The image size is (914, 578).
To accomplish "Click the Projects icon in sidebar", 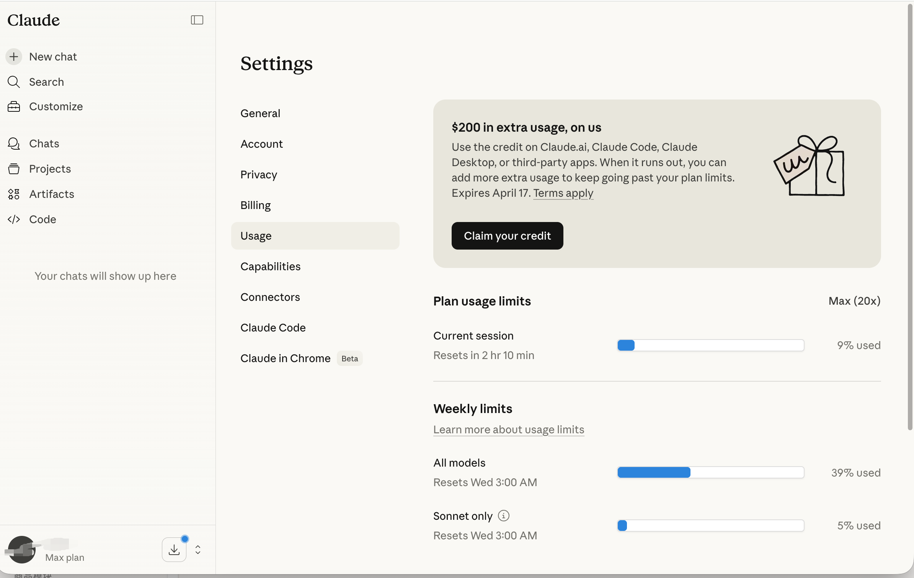I will pyautogui.click(x=14, y=169).
